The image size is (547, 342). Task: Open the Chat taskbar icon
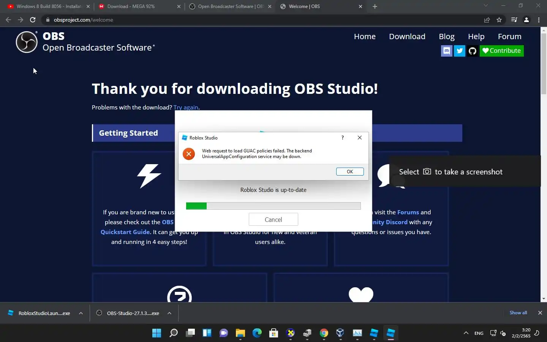point(224,333)
